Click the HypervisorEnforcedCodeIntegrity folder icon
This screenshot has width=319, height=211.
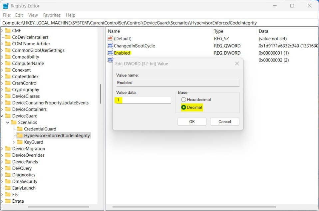20,135
